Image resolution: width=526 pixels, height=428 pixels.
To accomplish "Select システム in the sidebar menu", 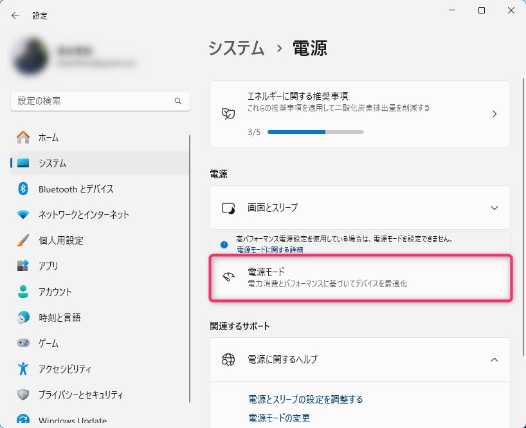I will [53, 163].
